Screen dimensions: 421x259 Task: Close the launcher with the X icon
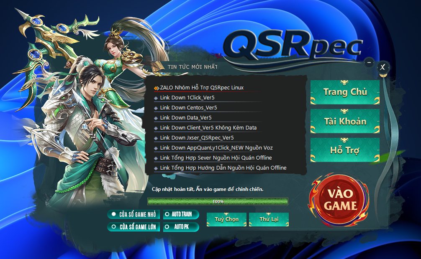(x=382, y=67)
